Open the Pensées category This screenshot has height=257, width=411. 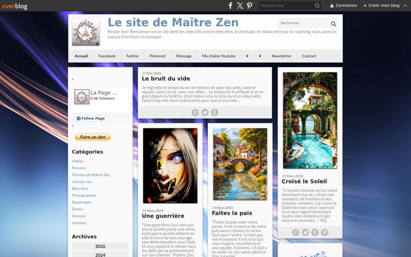click(x=79, y=168)
